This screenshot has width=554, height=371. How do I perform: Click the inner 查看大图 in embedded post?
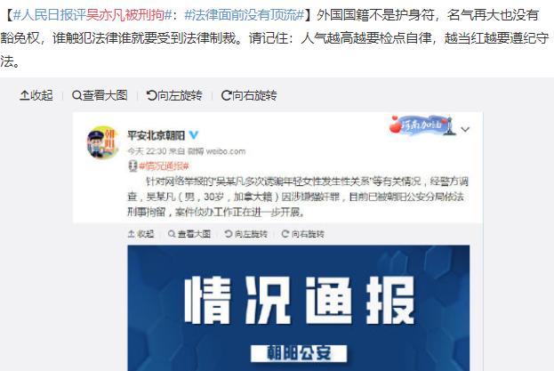point(189,234)
